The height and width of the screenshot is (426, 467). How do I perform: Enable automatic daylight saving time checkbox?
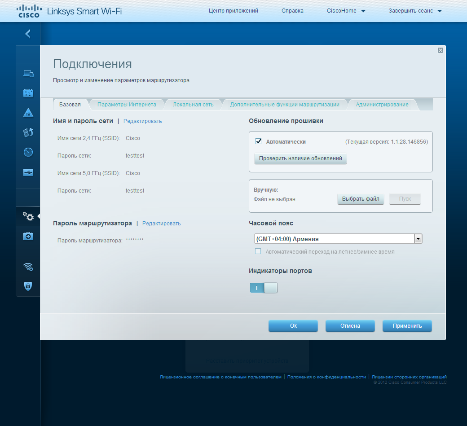coord(258,251)
